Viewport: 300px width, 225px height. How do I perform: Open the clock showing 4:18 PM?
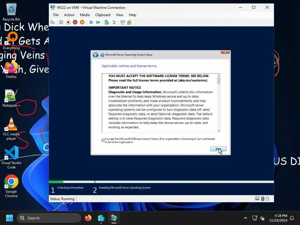pyautogui.click(x=278, y=218)
